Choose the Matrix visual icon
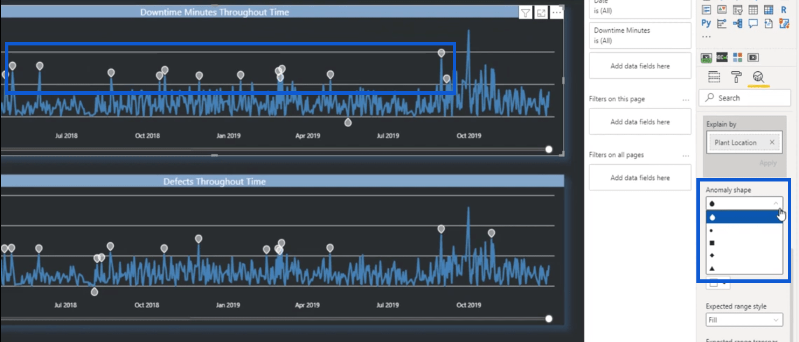 click(768, 10)
